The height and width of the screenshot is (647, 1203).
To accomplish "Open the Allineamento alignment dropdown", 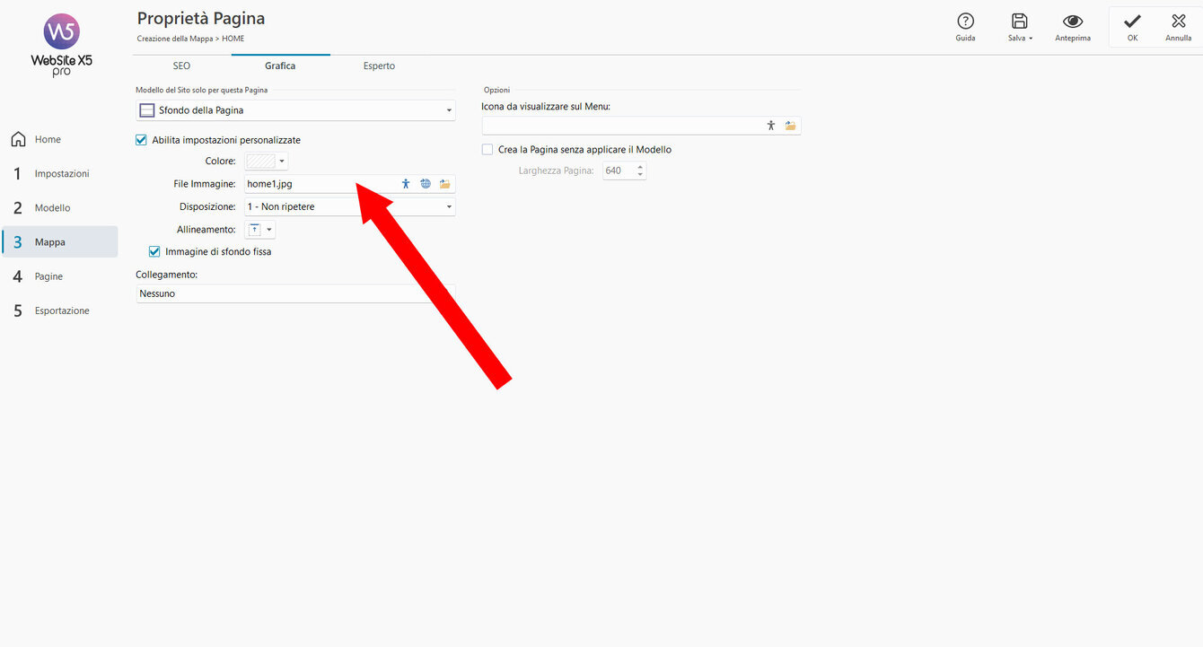I will 260,230.
